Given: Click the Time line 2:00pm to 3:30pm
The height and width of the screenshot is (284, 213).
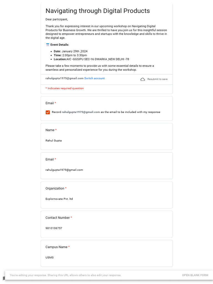Looking at the screenshot, I should (70, 55).
